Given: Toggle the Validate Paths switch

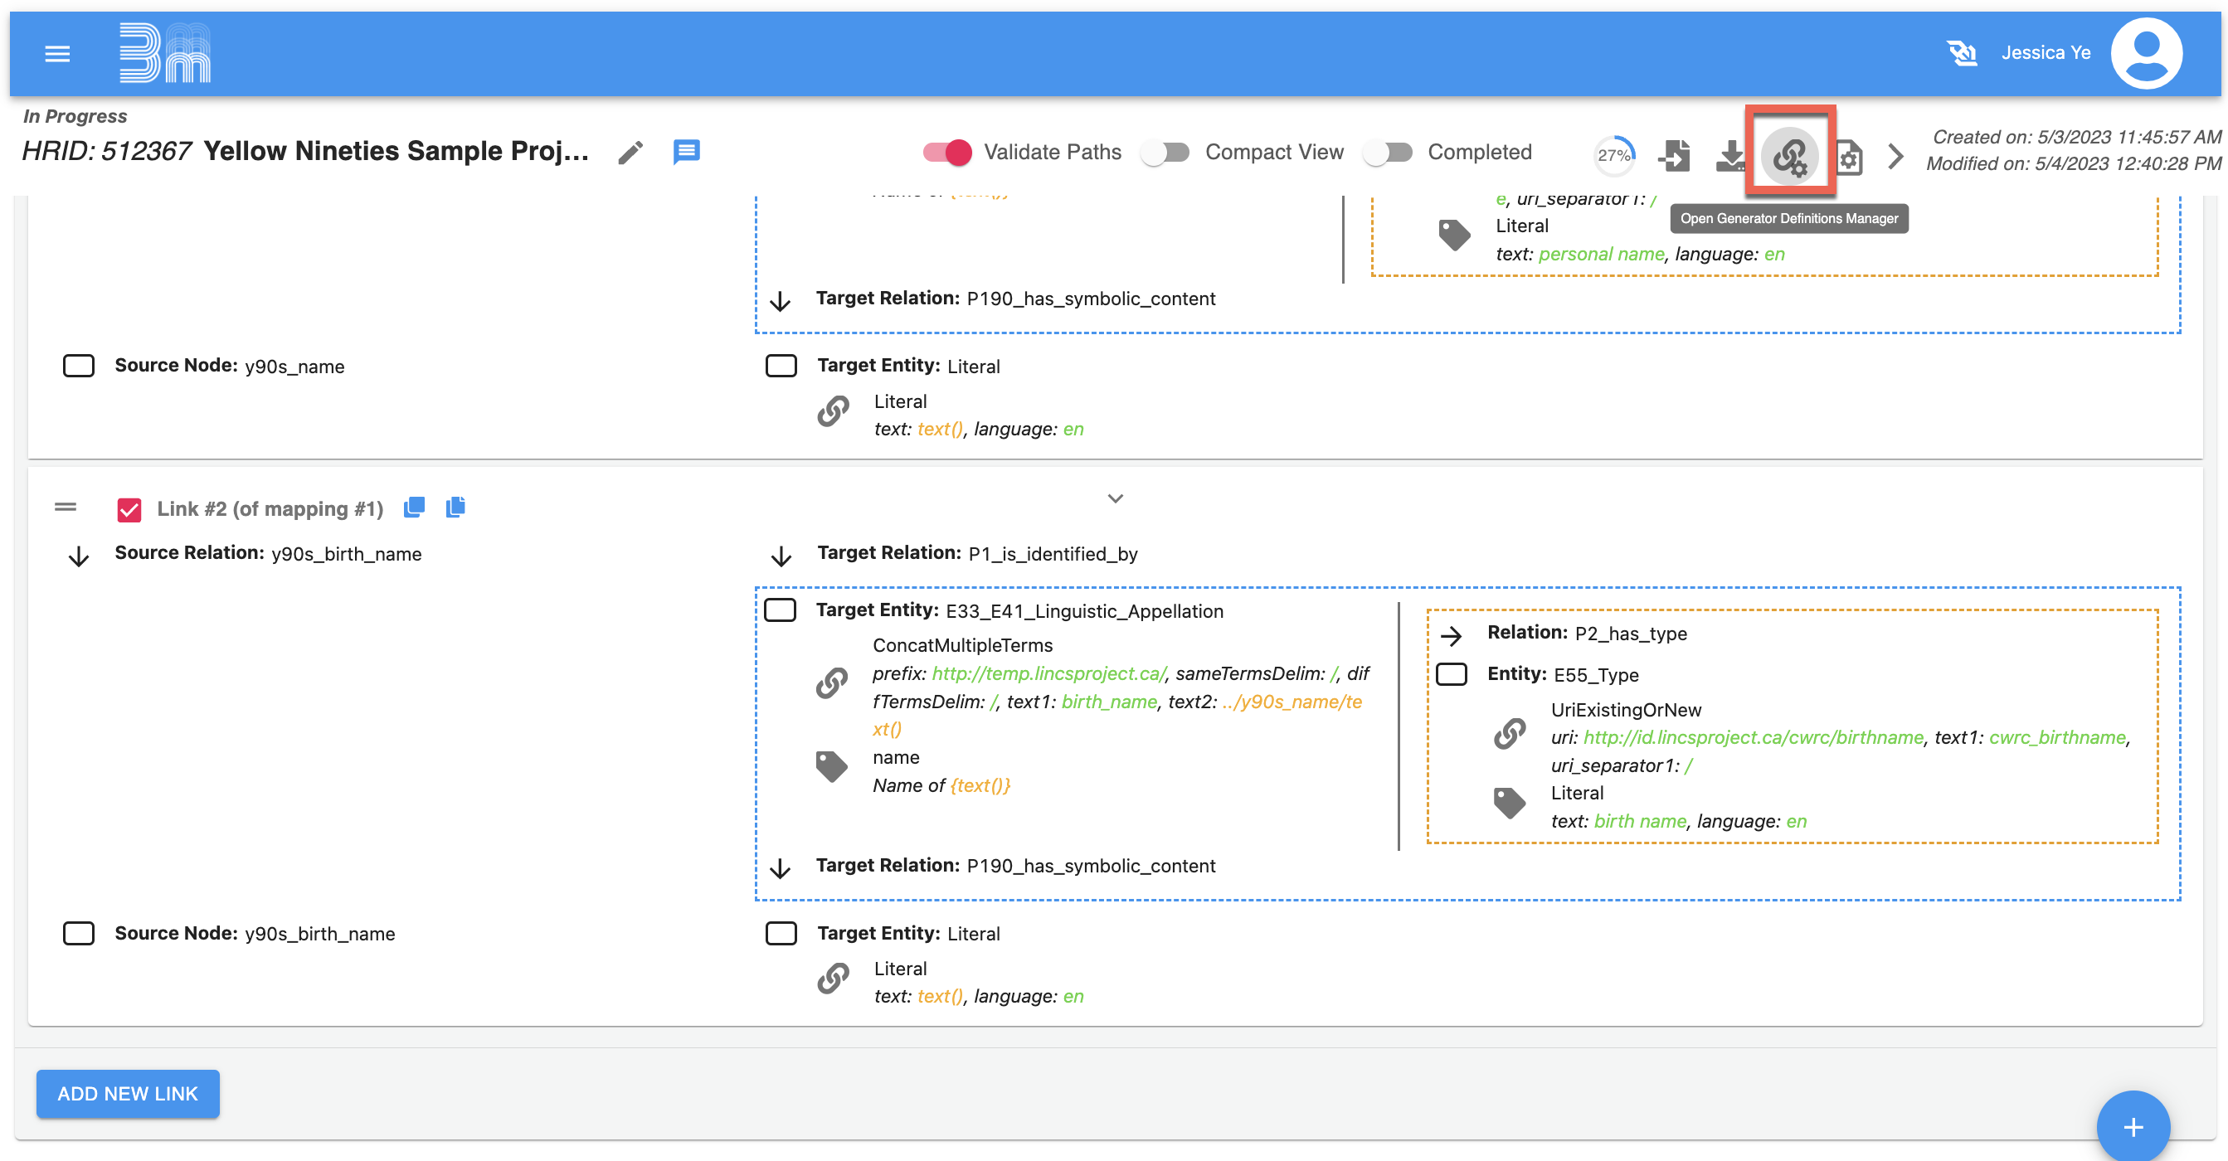Looking at the screenshot, I should (947, 152).
